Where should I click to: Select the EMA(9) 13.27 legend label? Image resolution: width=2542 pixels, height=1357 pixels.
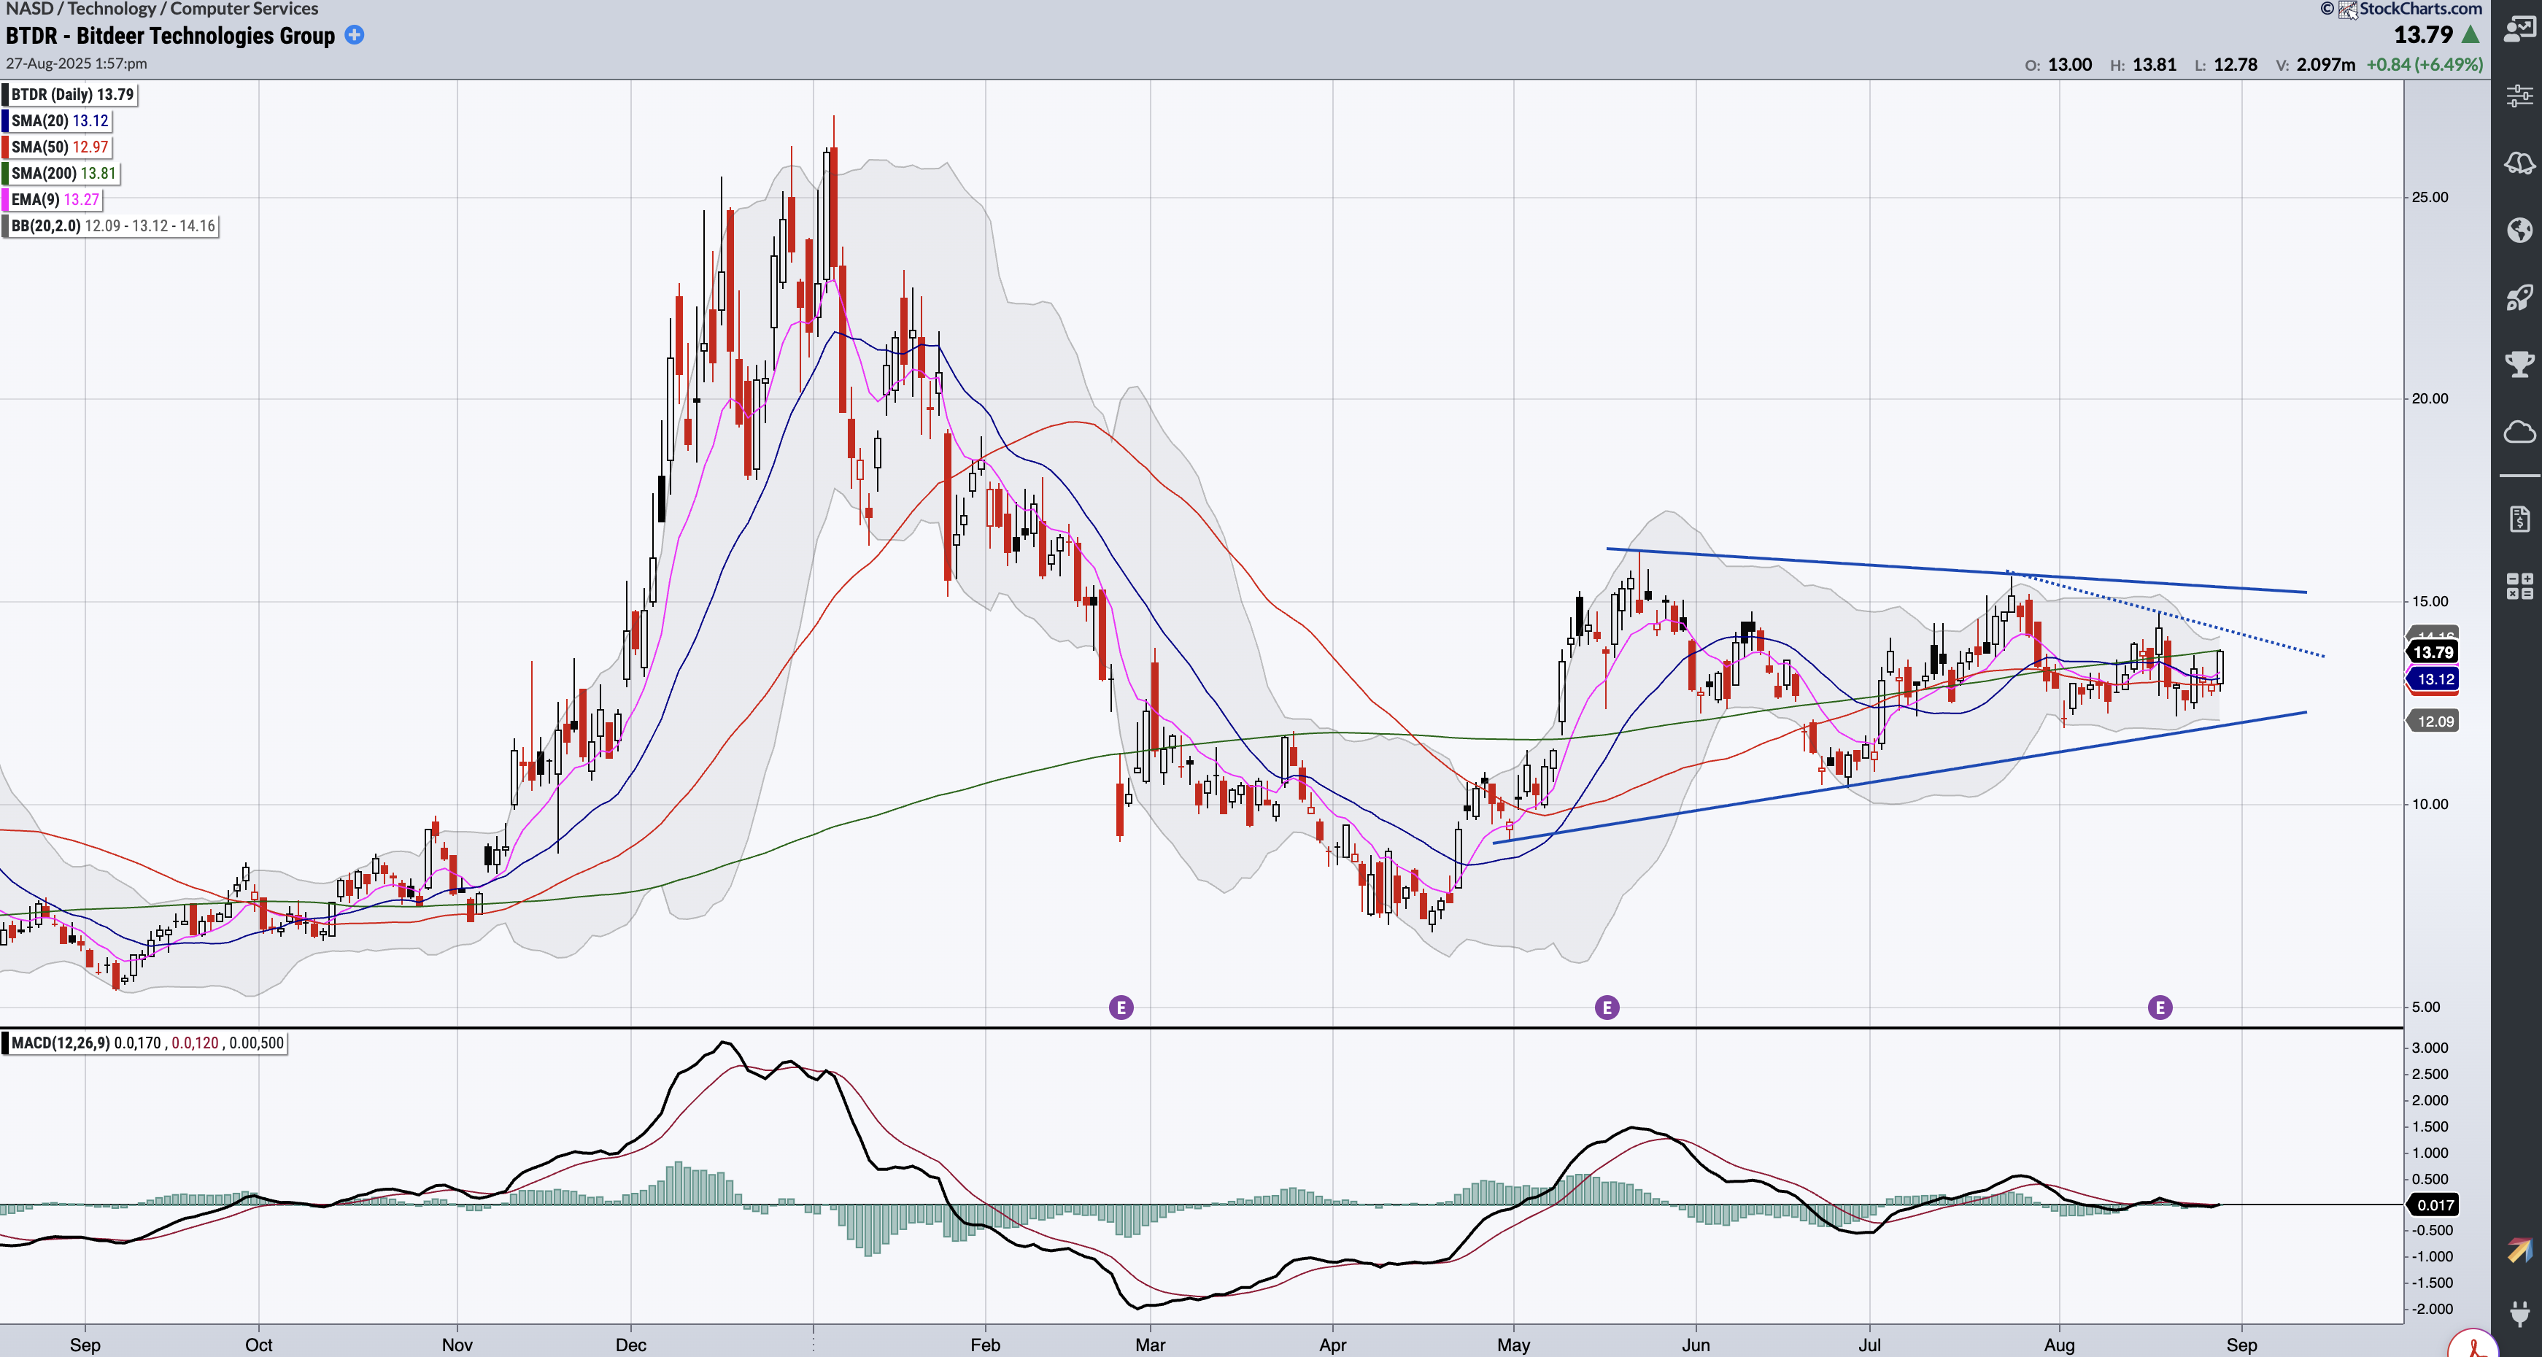[53, 199]
